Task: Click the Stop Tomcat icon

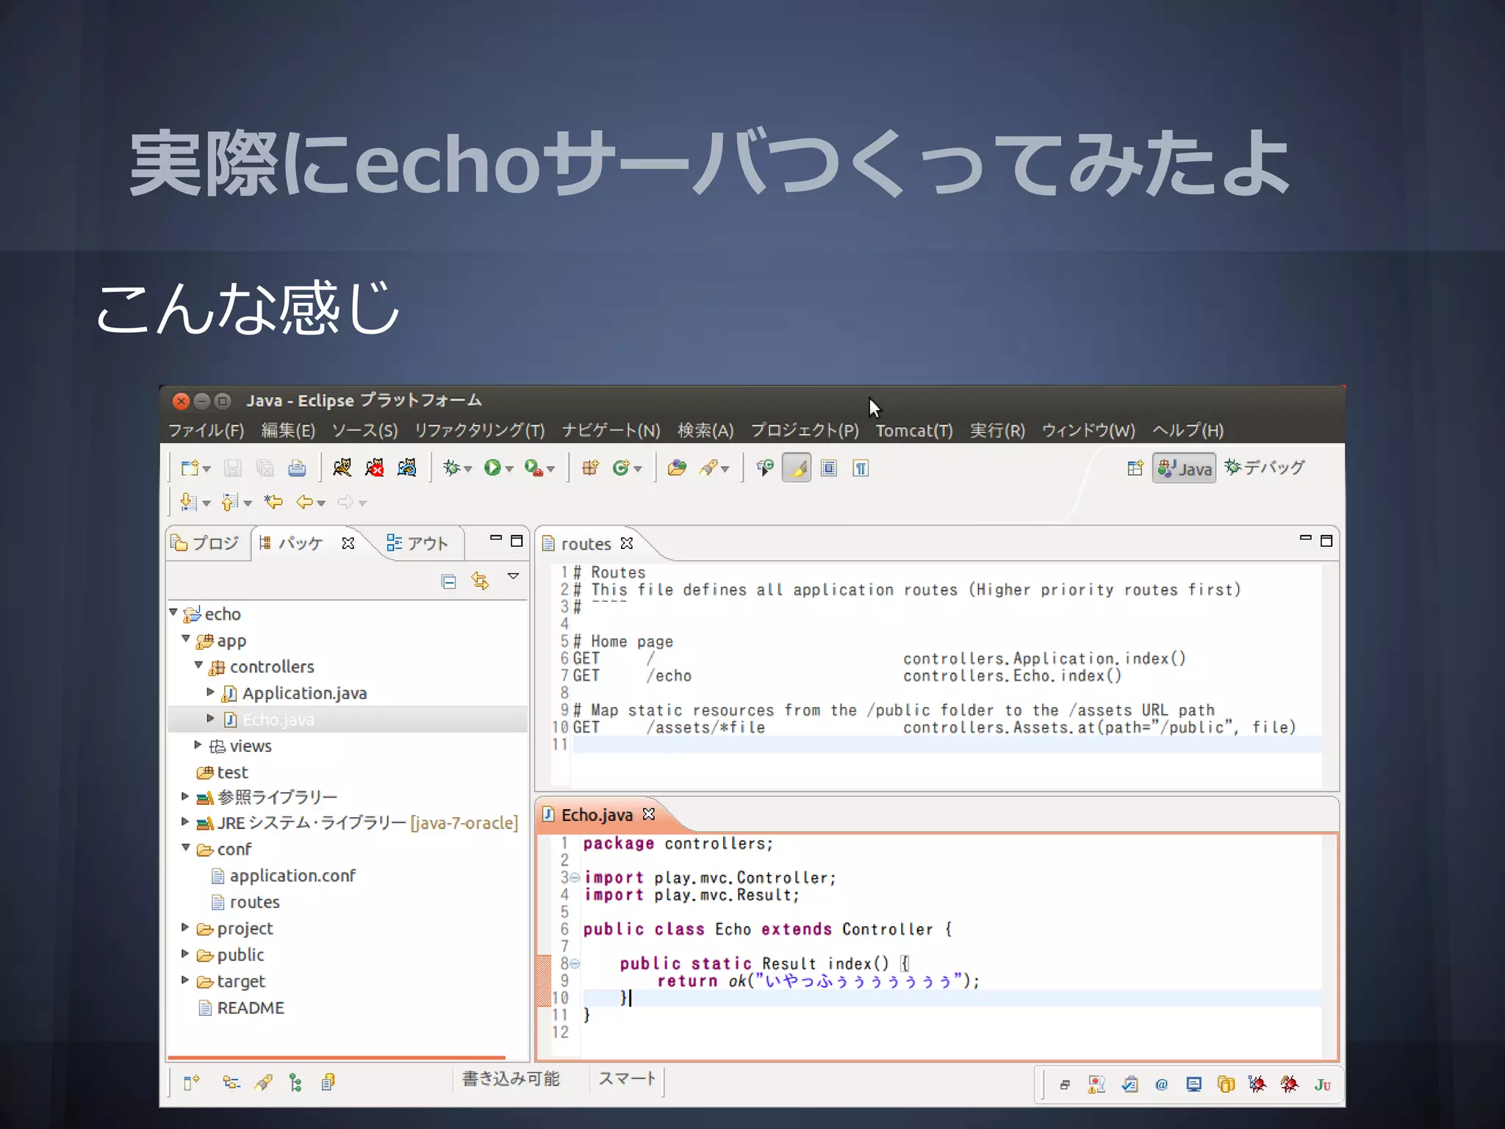Action: 374,467
